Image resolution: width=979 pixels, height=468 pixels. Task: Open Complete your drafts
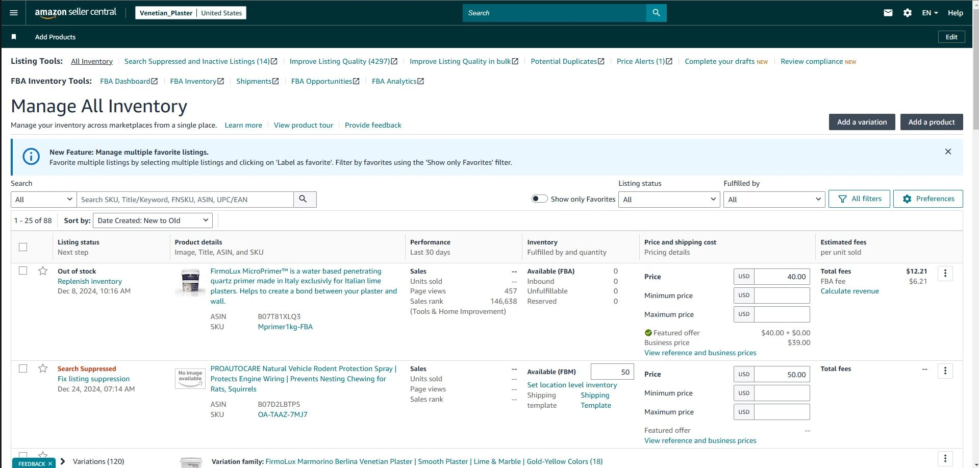(x=726, y=61)
